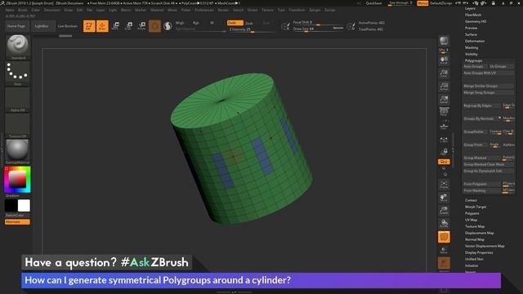Click the ZBrush logo in the title bar

[2, 3]
